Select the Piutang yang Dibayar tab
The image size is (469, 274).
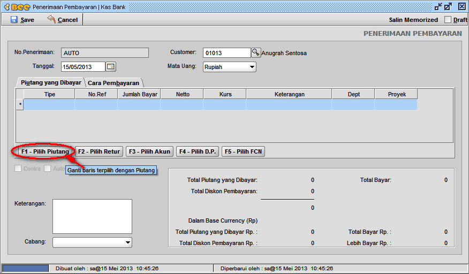point(51,83)
